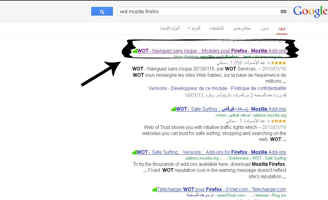Click WOT rating icon beside 'WOT - Safe Surfing :: إضافات' result
This screenshot has width=328, height=200.
point(173,109)
